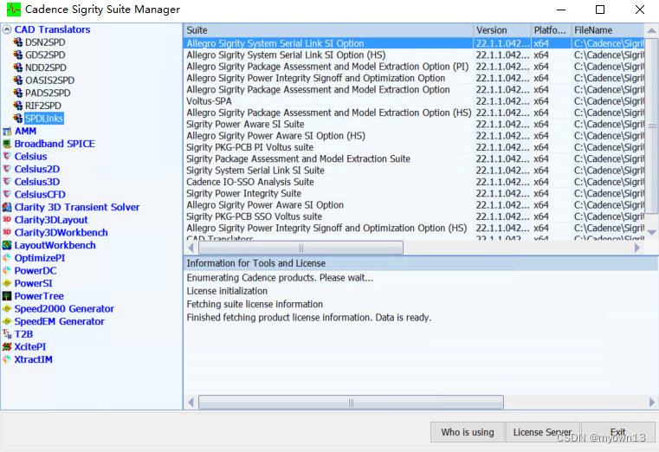Click the SpeedEM Generator icon
This screenshot has height=452, width=659.
point(7,321)
